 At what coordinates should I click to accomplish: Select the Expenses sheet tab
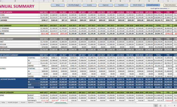(31, 102)
